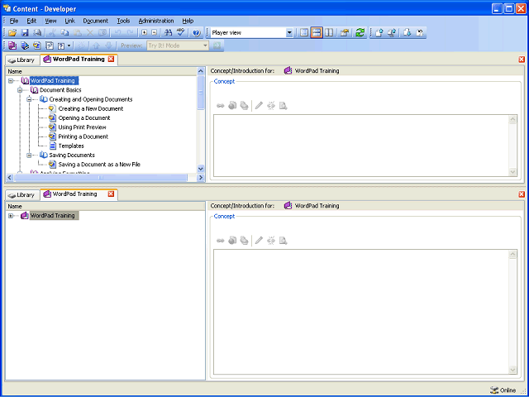Click the Name column header in upper pane

[x=101, y=71]
